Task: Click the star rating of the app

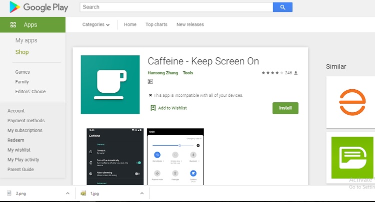Action: (x=272, y=73)
